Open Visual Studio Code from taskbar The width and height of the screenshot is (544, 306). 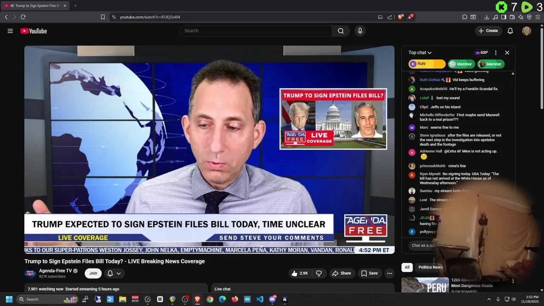[260, 299]
